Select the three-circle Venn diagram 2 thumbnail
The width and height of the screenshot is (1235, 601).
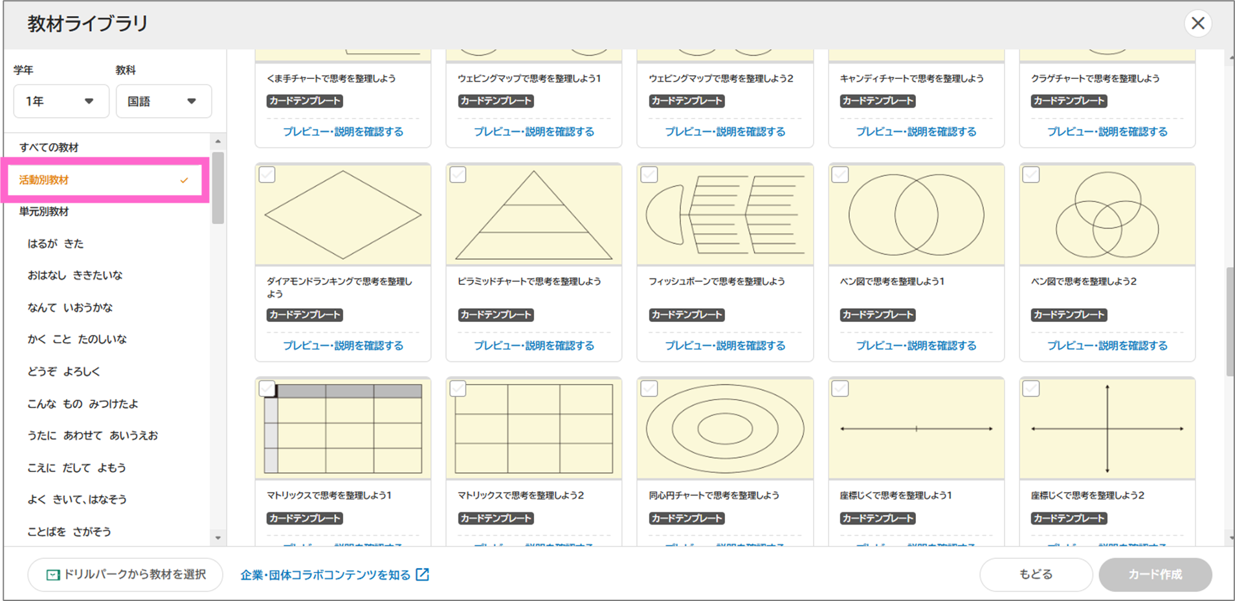click(x=1107, y=215)
